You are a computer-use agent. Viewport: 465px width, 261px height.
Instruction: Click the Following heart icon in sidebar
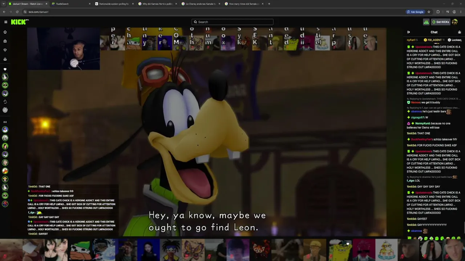coord(5,50)
